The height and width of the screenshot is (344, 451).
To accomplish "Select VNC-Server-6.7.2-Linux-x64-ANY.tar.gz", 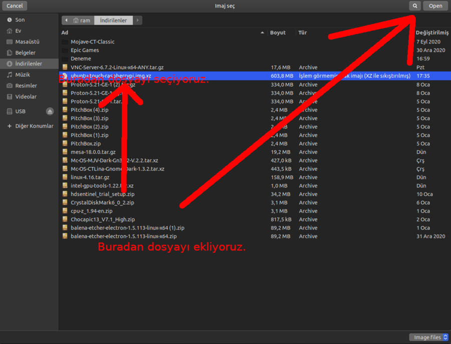I will (255, 67).
